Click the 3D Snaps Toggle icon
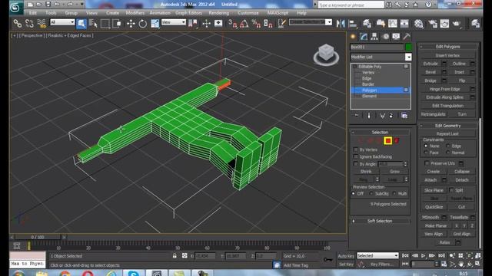 [232, 24]
